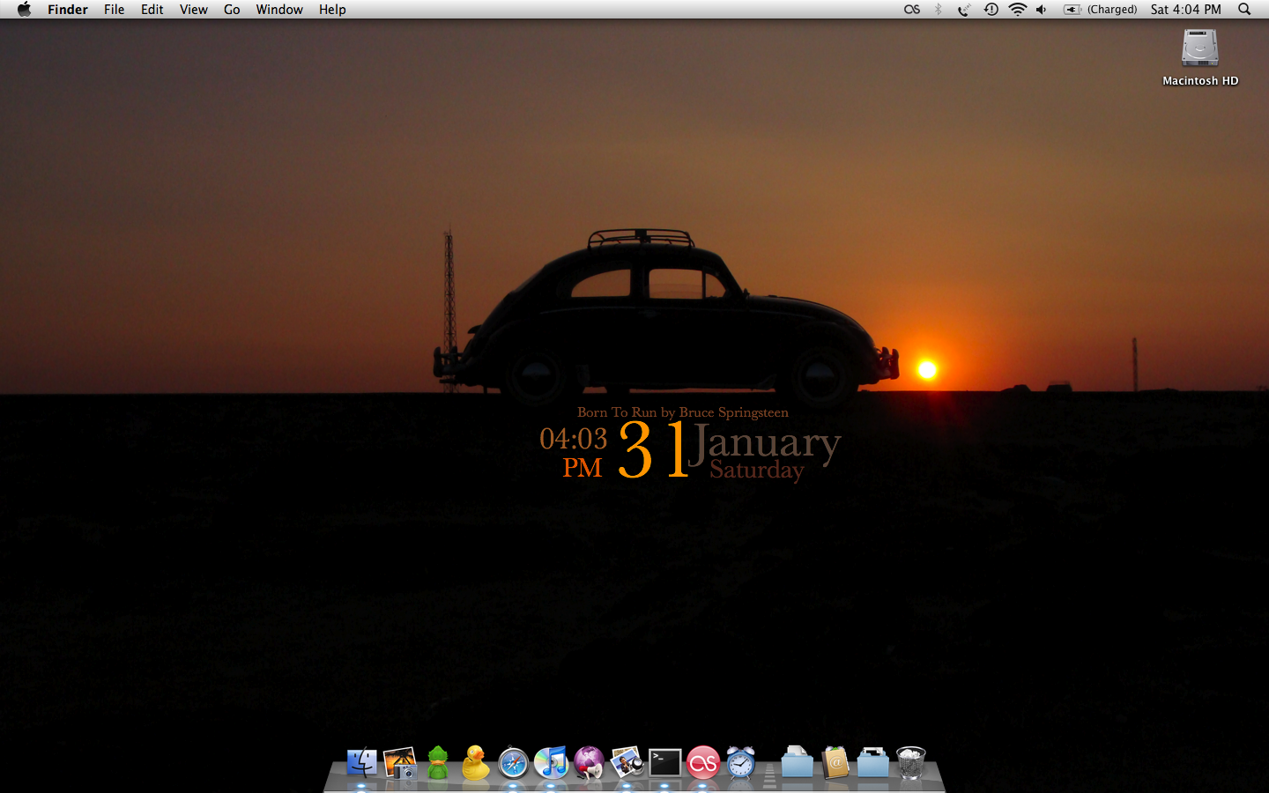Open the green Adium bird icon
This screenshot has height=793, width=1269.
(x=438, y=763)
